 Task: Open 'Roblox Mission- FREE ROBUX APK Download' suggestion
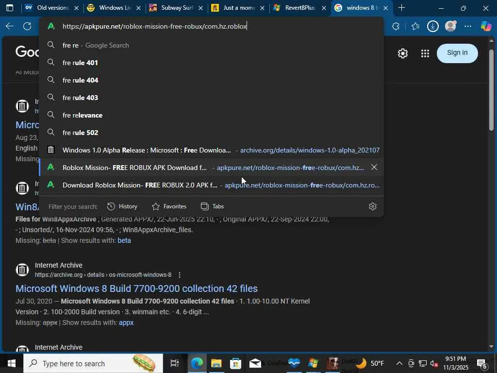click(x=211, y=167)
